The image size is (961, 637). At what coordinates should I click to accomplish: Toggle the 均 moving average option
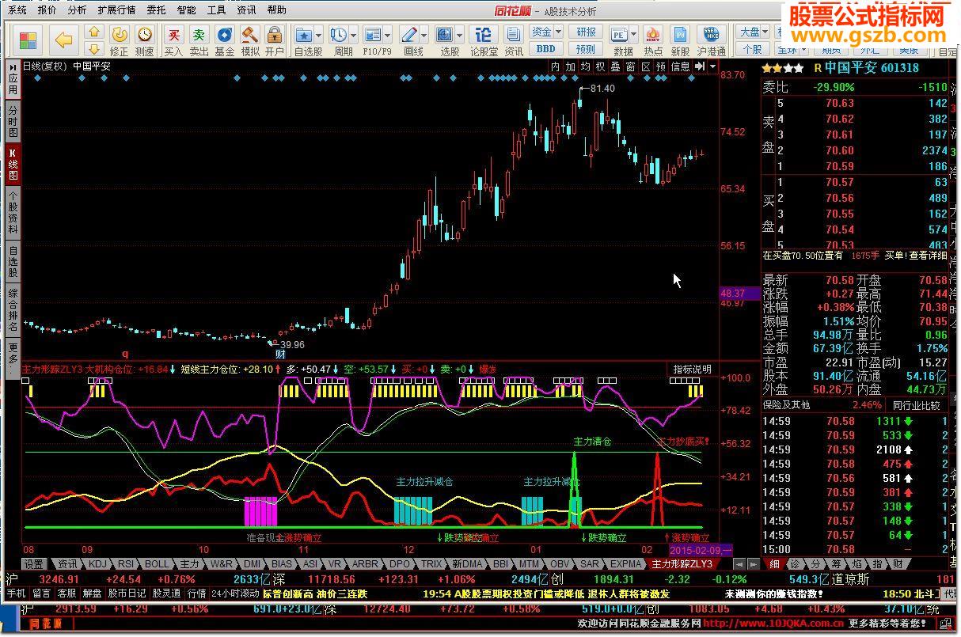point(586,67)
